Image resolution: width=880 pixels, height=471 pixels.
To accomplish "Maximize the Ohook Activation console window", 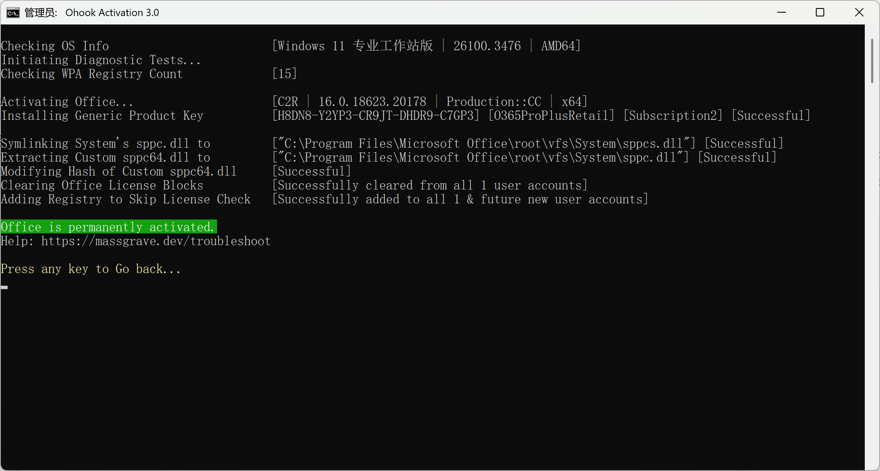I will point(820,13).
